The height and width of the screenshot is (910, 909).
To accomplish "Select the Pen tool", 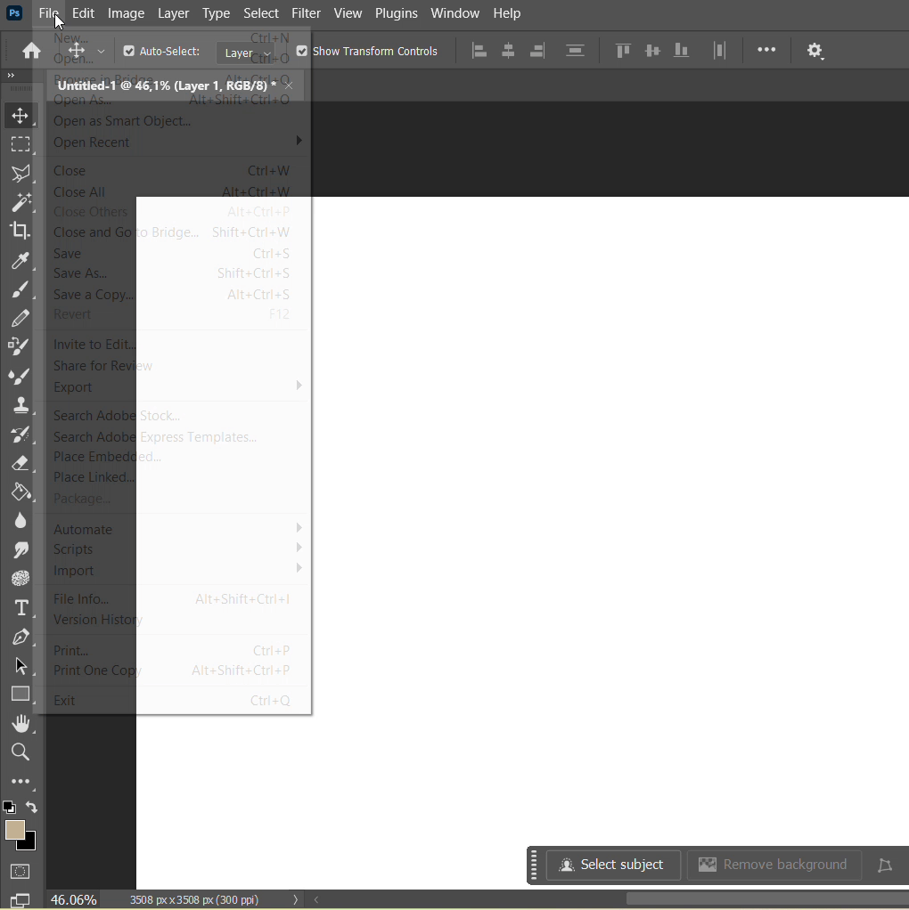I will 20,637.
